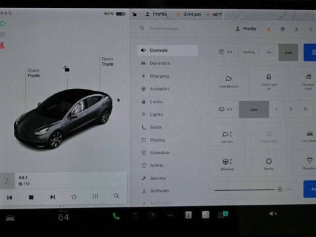Set wipers to speed II
This screenshot has width=316, height=237.
pos(291,109)
